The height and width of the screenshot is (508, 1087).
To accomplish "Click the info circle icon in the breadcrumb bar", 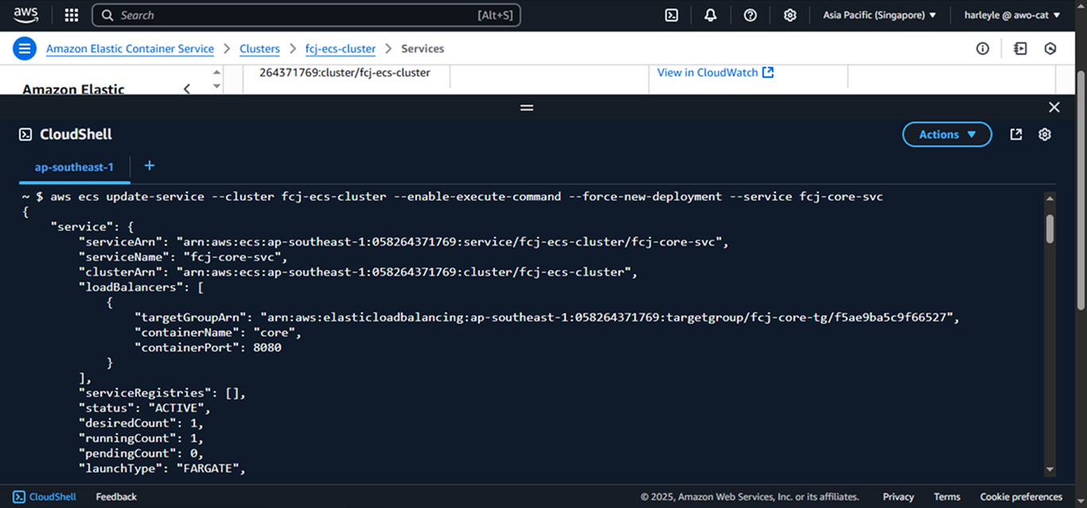I will click(x=983, y=48).
